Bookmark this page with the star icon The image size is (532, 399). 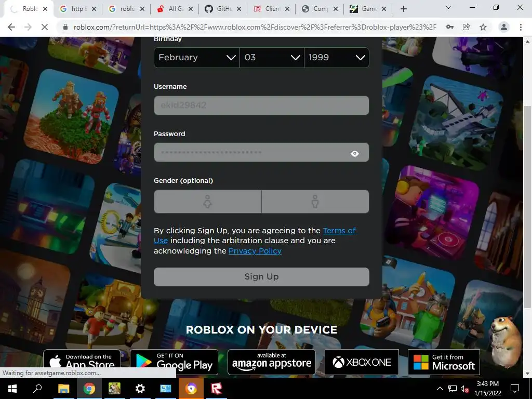click(483, 27)
